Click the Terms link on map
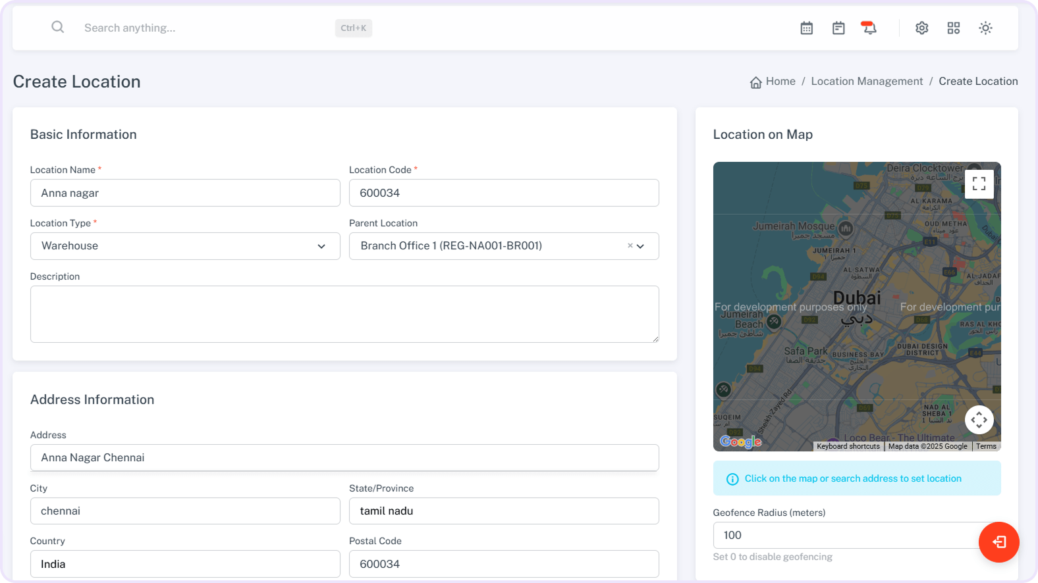 [986, 446]
